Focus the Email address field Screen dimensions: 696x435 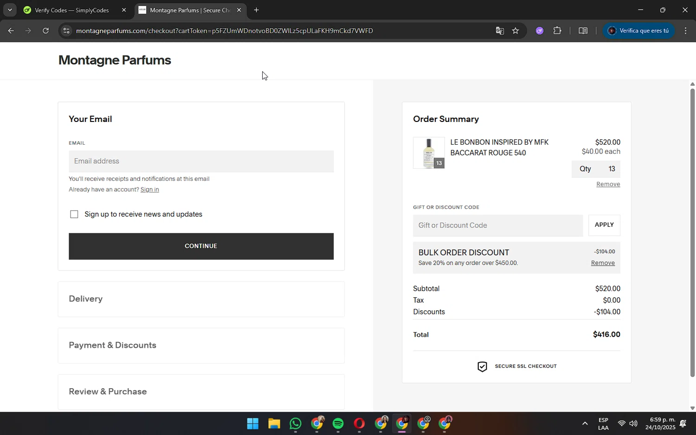[x=201, y=161]
